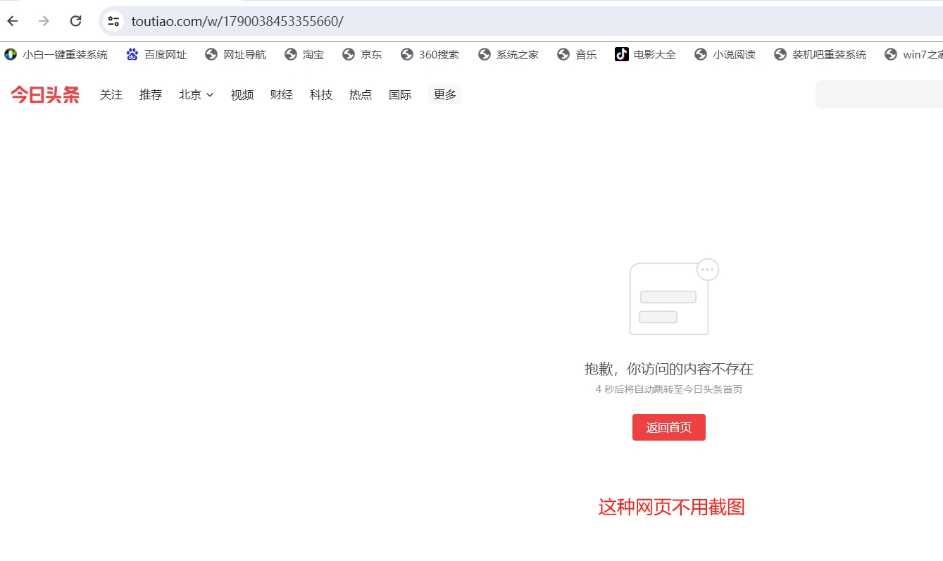This screenshot has width=943, height=561.
Task: Reload the page with the refresh icon
Action: (x=76, y=21)
